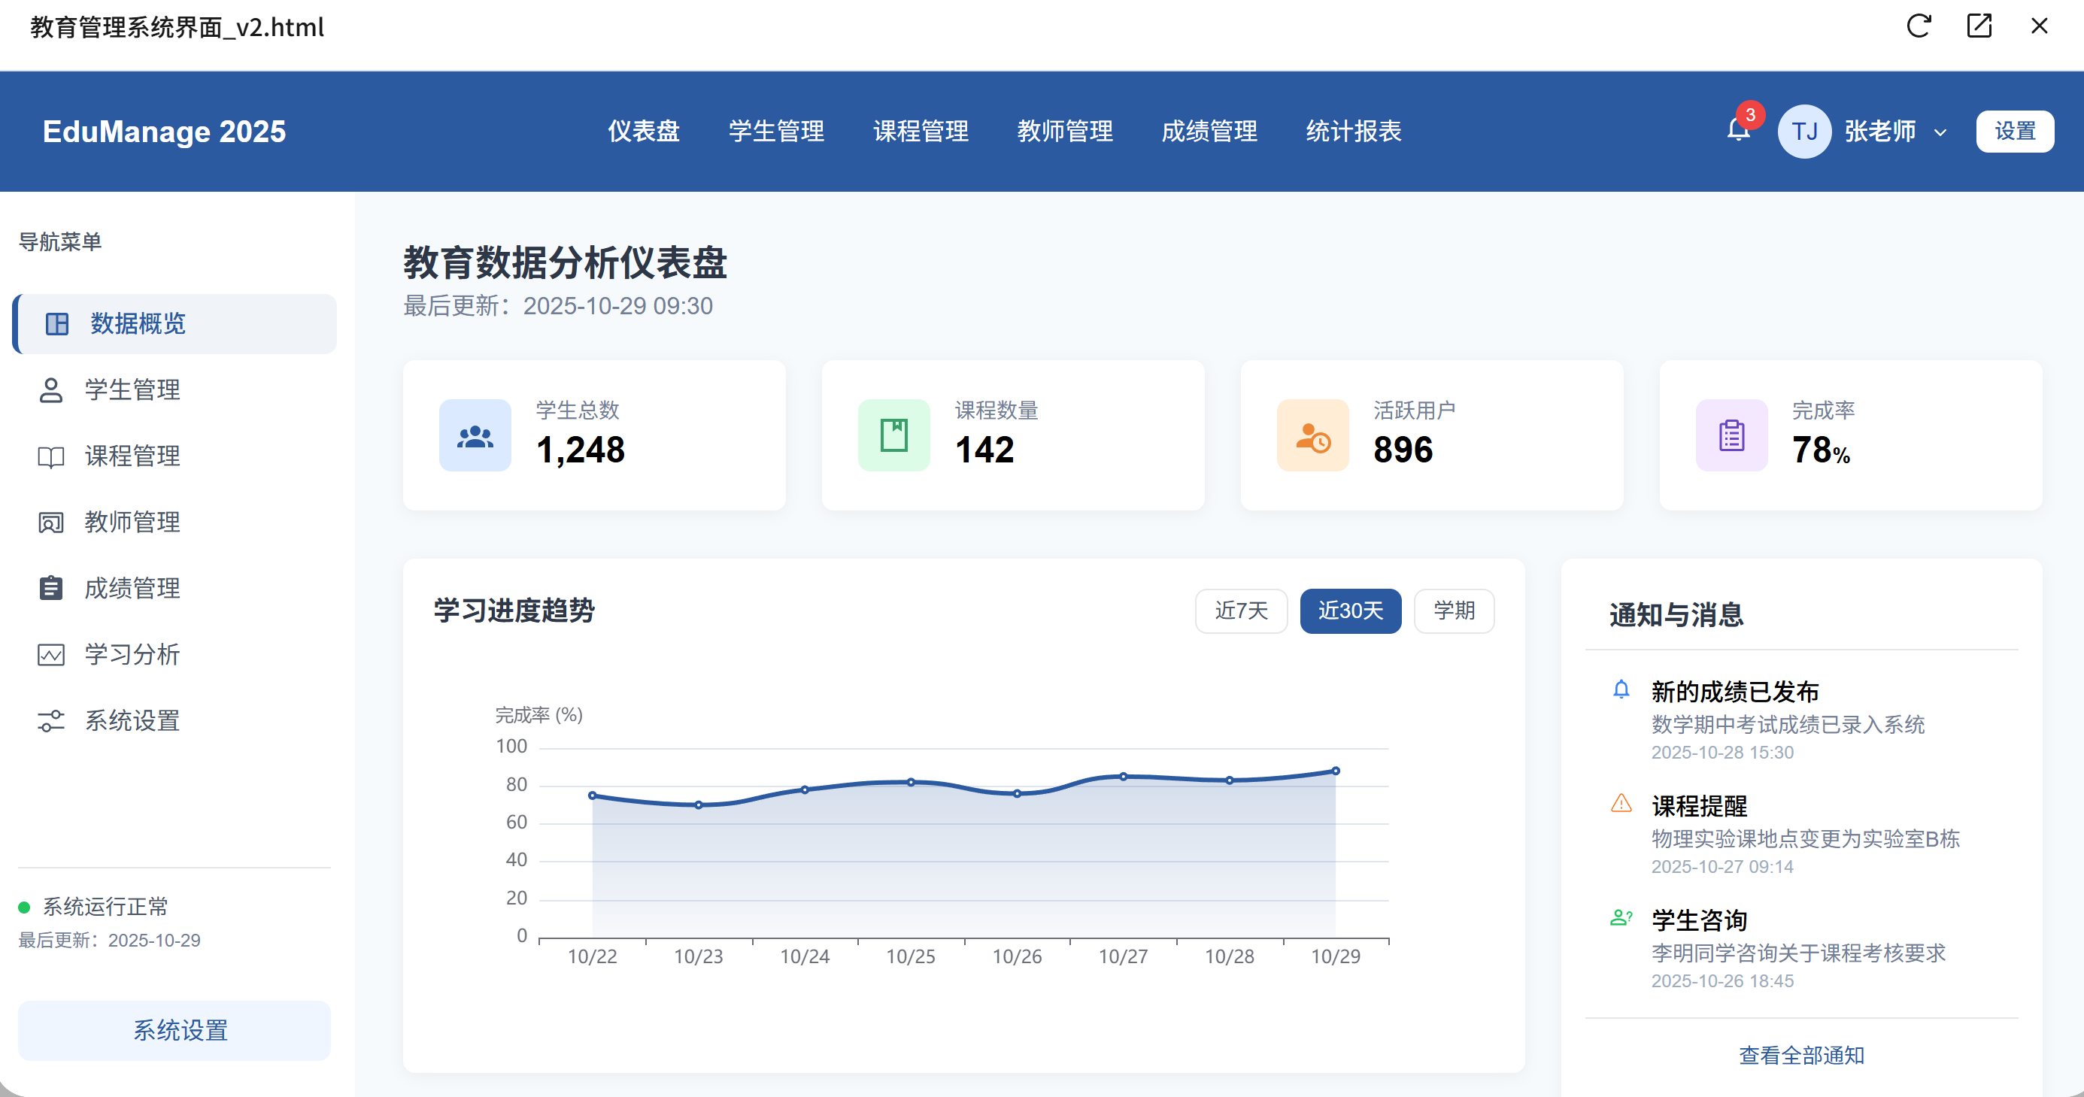Click the green system status indicator
Viewport: 2084px width, 1097px height.
click(24, 906)
